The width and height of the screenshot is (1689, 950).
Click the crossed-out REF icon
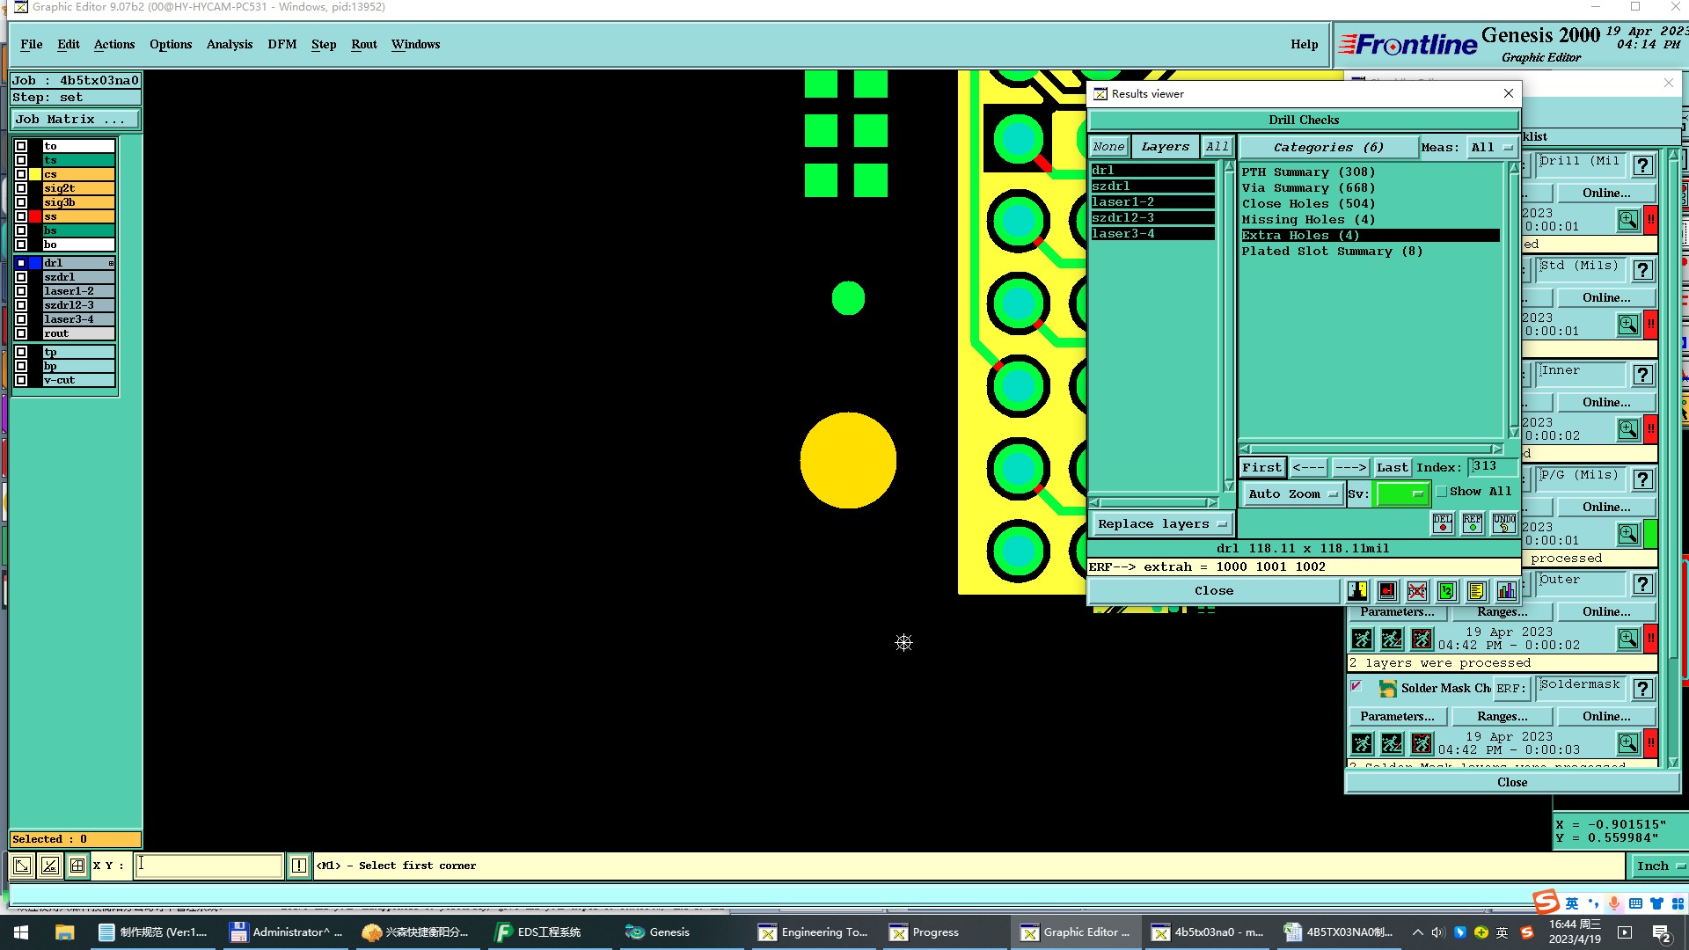pyautogui.click(x=1417, y=591)
